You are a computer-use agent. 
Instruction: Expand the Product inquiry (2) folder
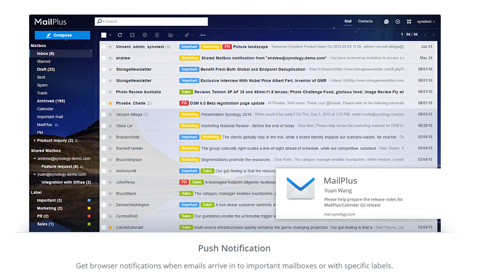coord(34,140)
